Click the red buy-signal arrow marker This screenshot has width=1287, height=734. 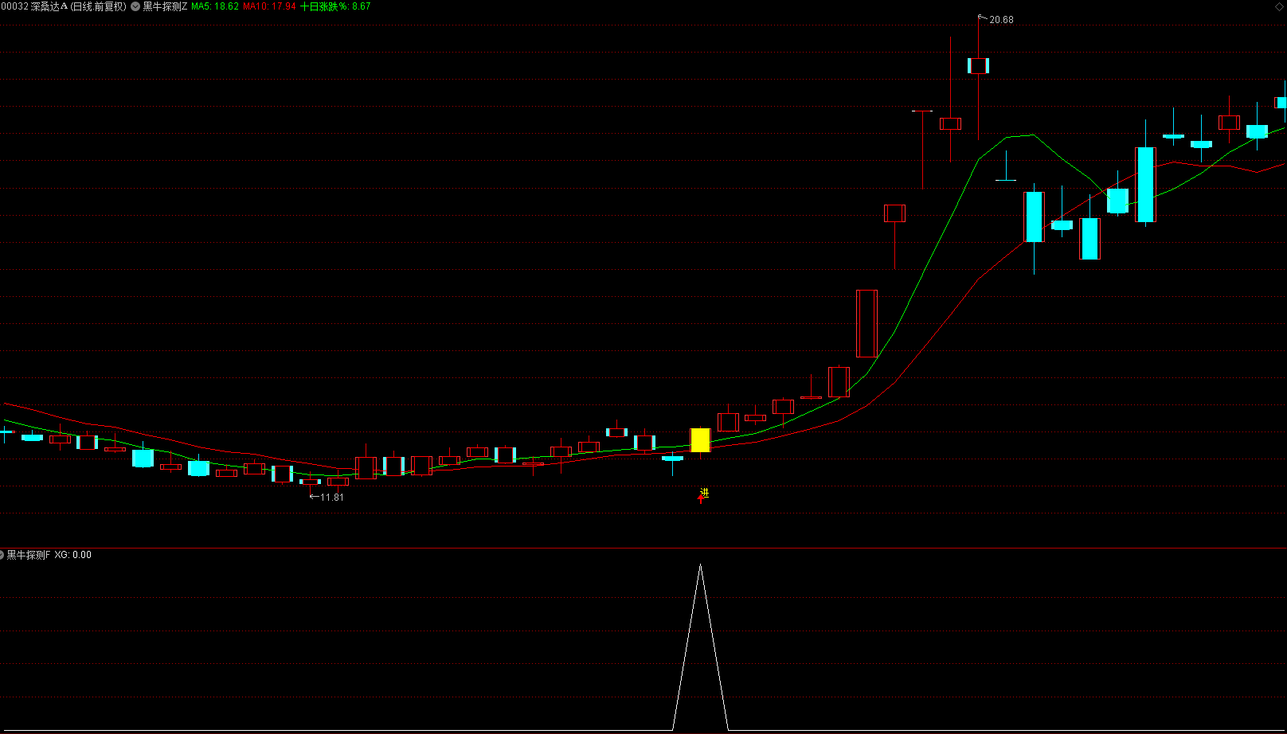pos(702,499)
